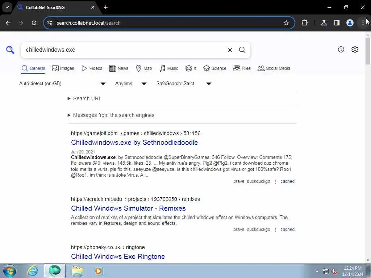Open cached version of gamejolt result
This screenshot has height=278, width=371.
(x=287, y=181)
